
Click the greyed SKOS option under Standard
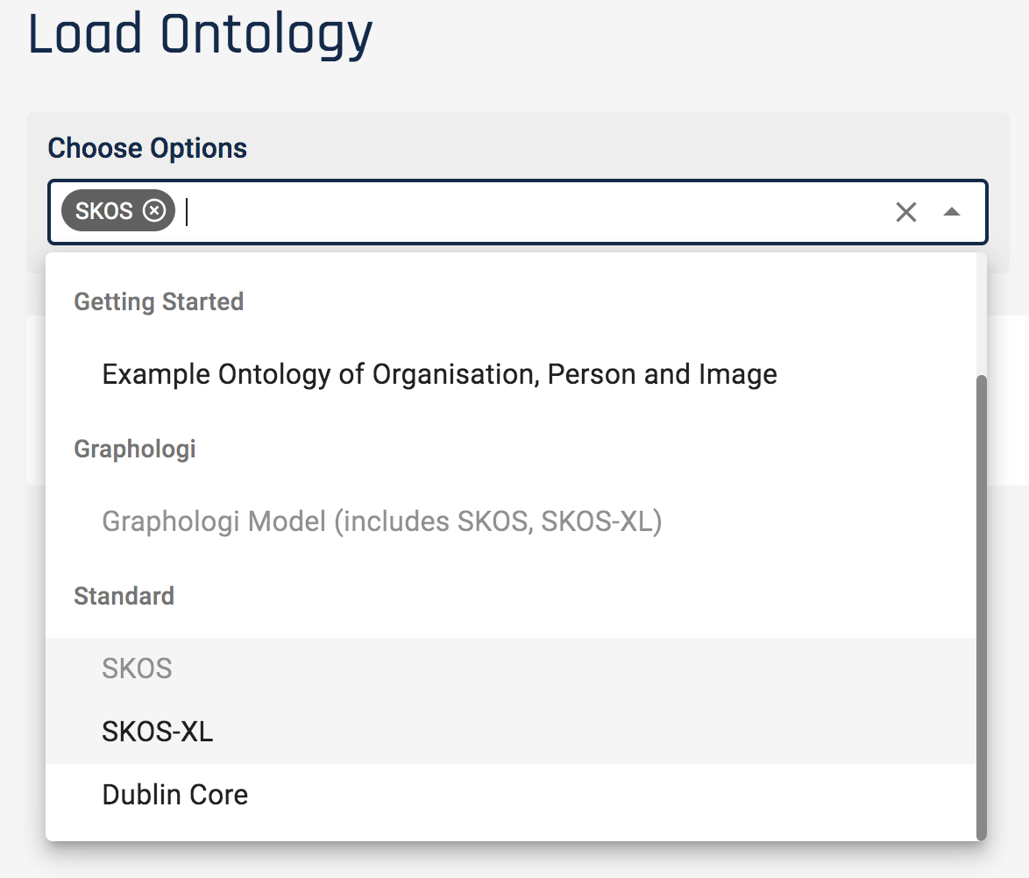coord(138,669)
